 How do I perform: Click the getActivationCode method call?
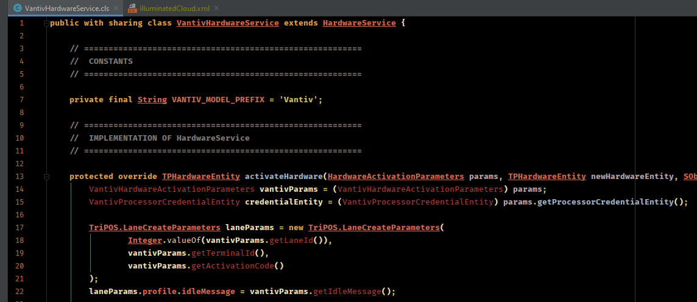point(233,267)
